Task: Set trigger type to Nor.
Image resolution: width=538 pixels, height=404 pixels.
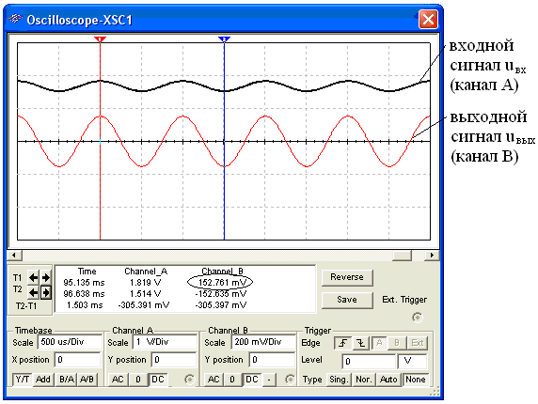Action: pos(364,380)
